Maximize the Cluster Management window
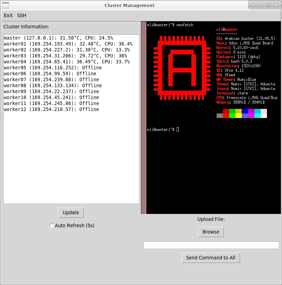Screen dimensions: 282x285 (x=269, y=5)
